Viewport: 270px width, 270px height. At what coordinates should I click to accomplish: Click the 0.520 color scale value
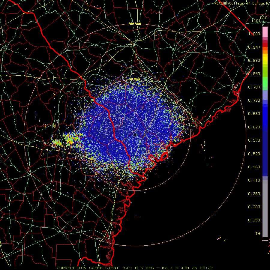[254, 154]
